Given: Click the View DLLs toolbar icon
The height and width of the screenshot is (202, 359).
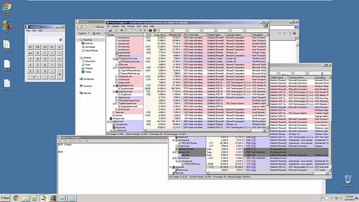Looking at the screenshot, I should [x=134, y=30].
